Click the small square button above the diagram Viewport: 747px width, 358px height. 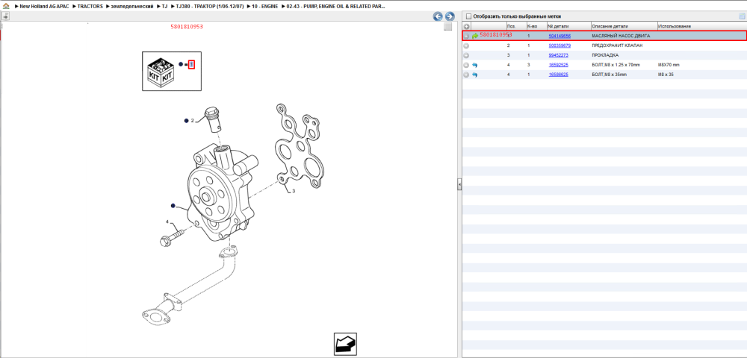pos(447,27)
